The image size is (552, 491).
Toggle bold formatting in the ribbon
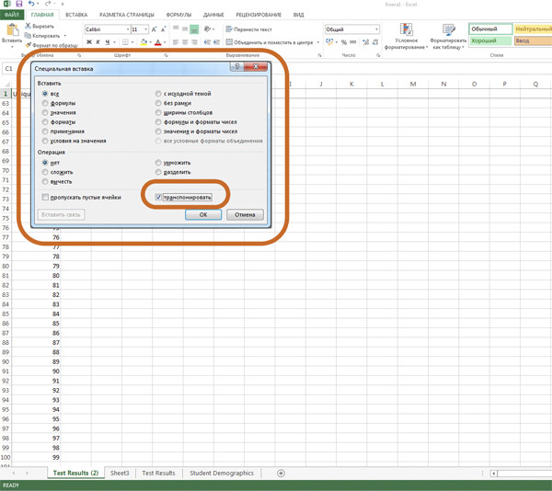coord(88,42)
